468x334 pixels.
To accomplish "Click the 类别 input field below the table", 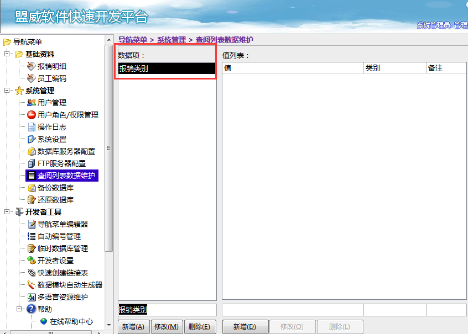I will coord(395,310).
